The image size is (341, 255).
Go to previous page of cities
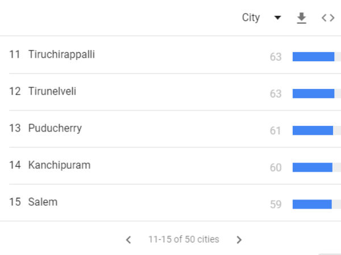(x=128, y=240)
